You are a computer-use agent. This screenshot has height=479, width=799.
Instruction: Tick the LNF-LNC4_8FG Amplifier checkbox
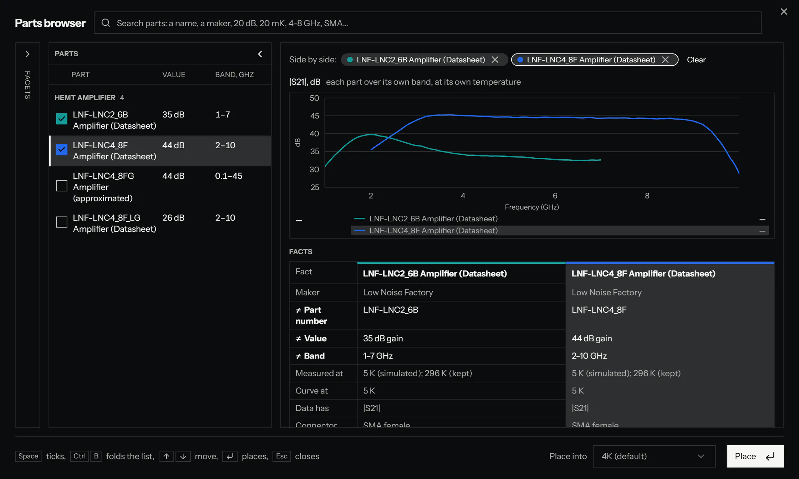tap(62, 186)
